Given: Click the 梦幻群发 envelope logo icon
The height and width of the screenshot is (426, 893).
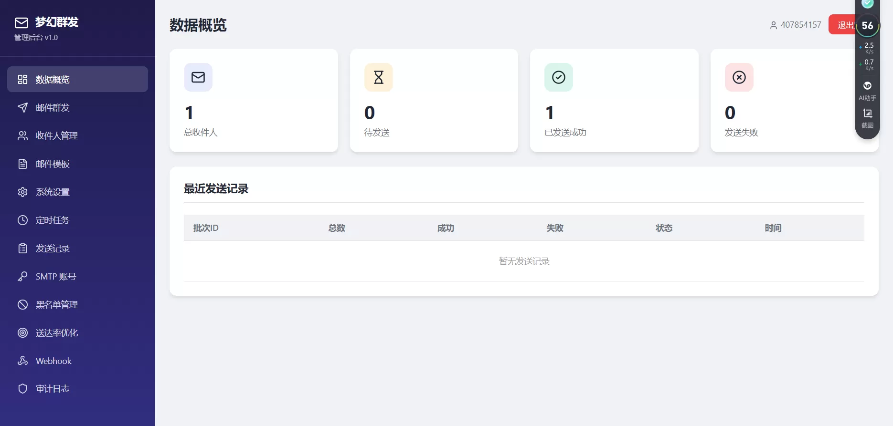Looking at the screenshot, I should coord(21,22).
